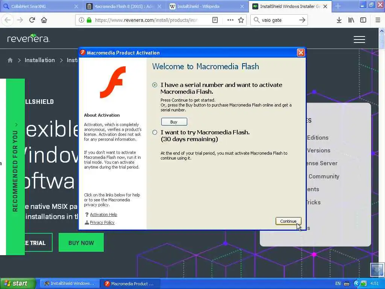385x289 pixels.
Task: Select the InstallShield Windows Installer tab
Action: coord(290,6)
